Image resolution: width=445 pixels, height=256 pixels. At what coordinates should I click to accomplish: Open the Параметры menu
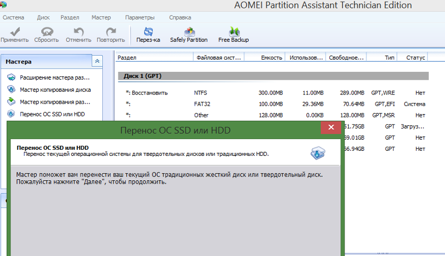pos(140,17)
